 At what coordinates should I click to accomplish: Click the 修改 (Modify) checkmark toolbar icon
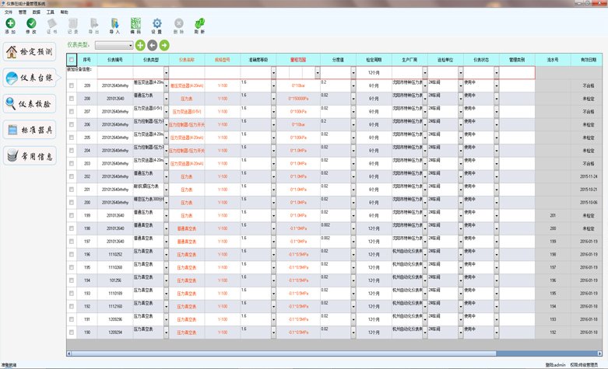click(x=31, y=26)
